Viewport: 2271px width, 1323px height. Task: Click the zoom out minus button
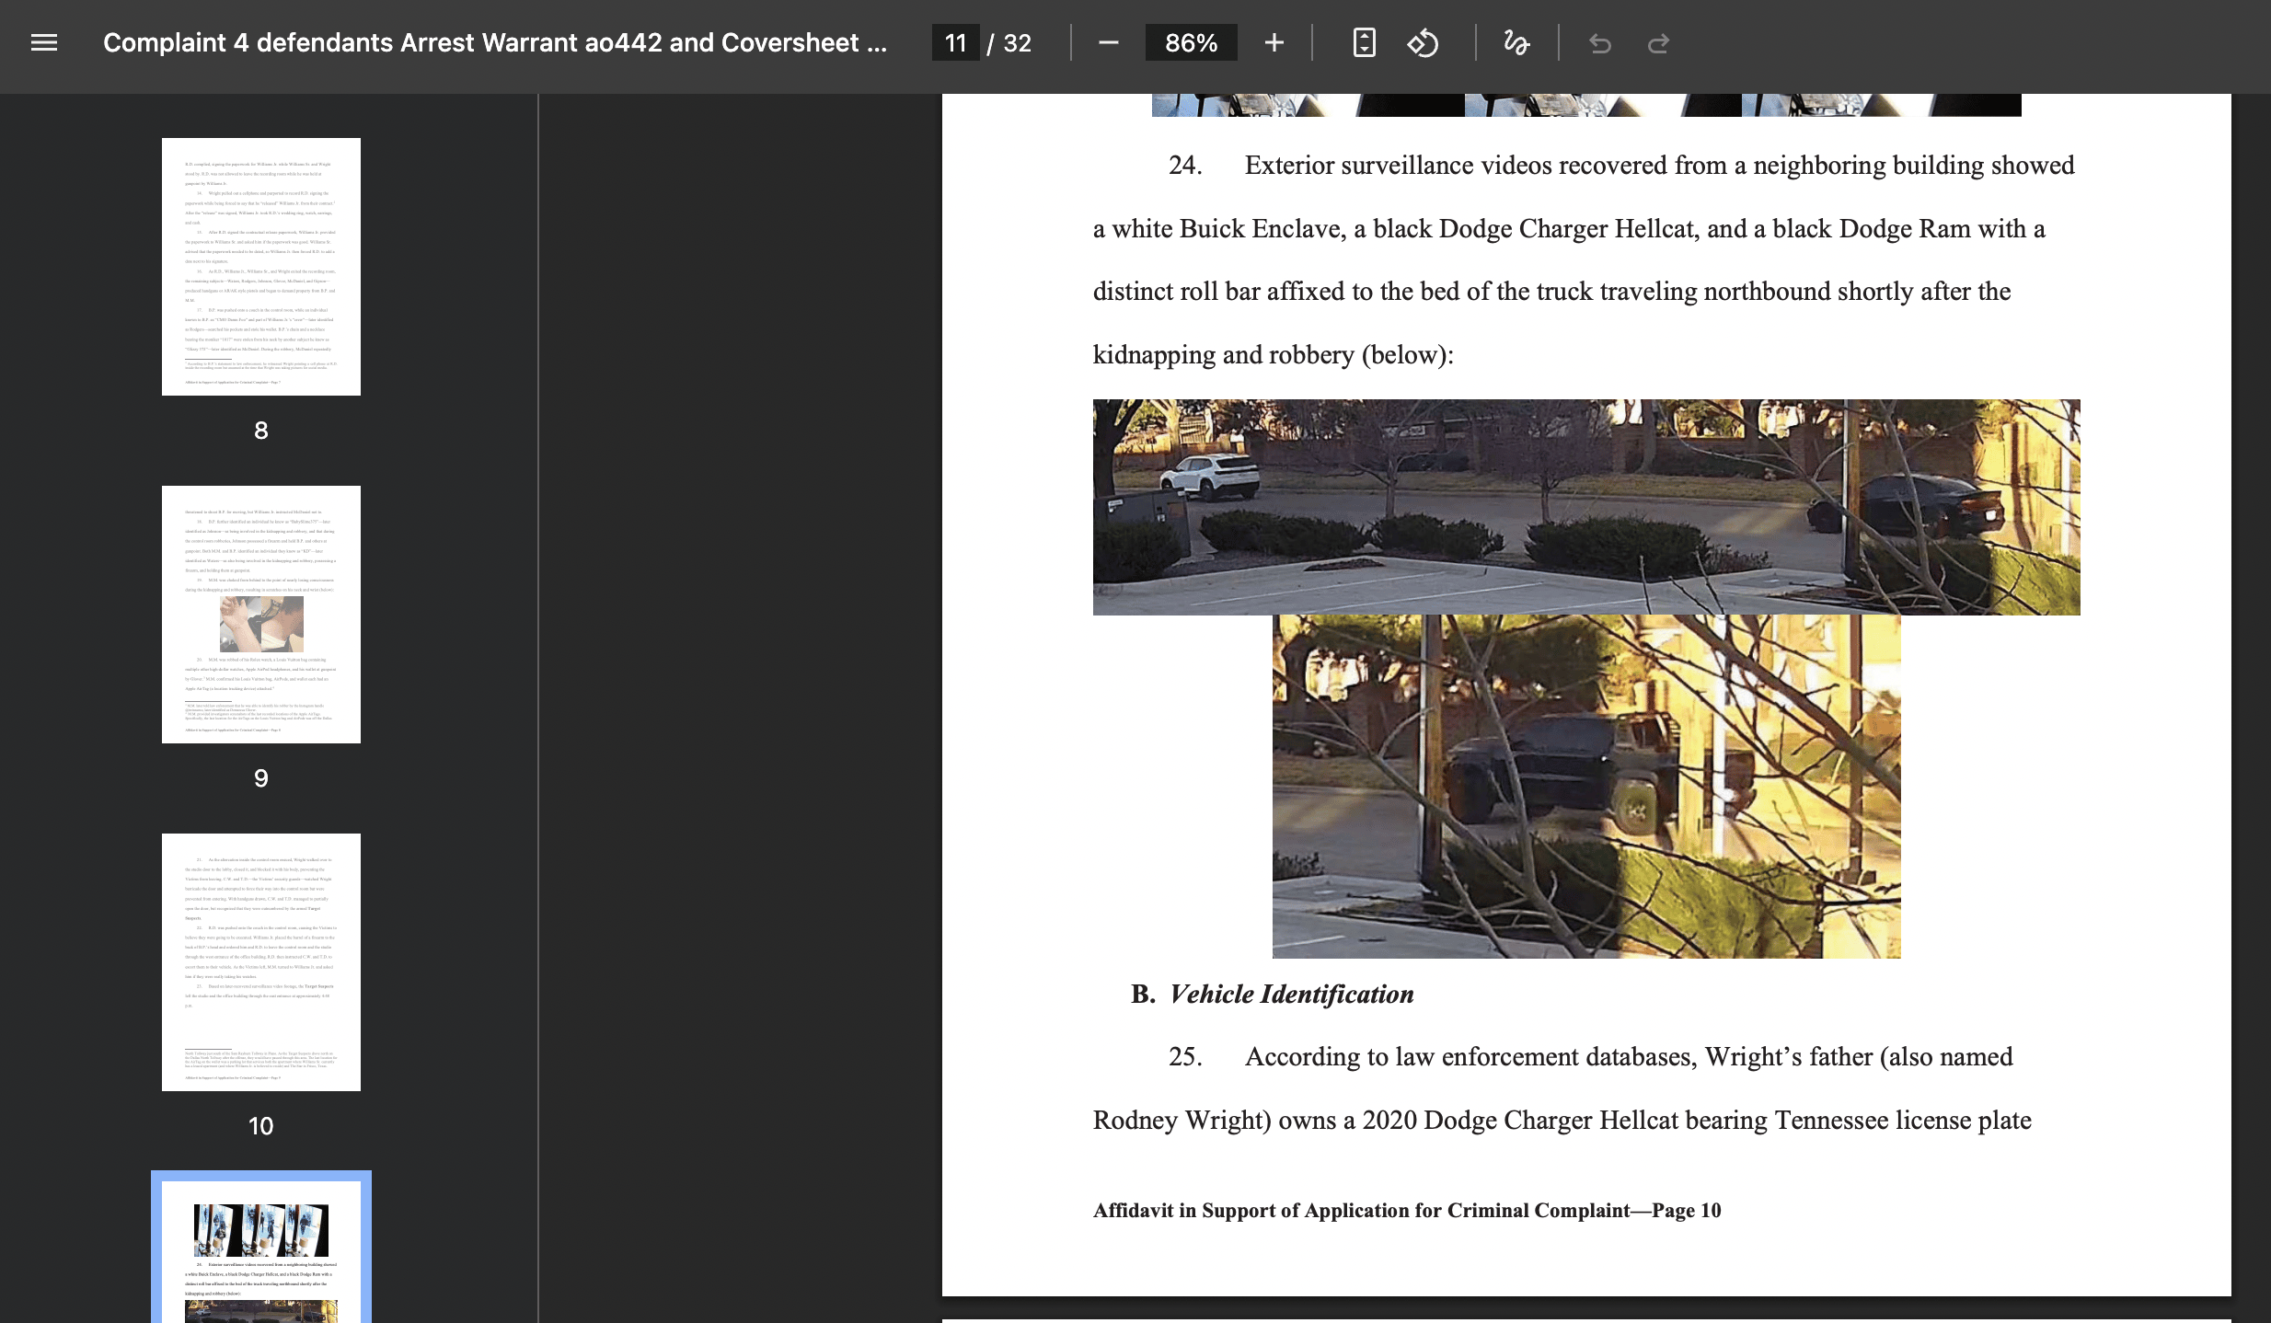click(x=1108, y=43)
